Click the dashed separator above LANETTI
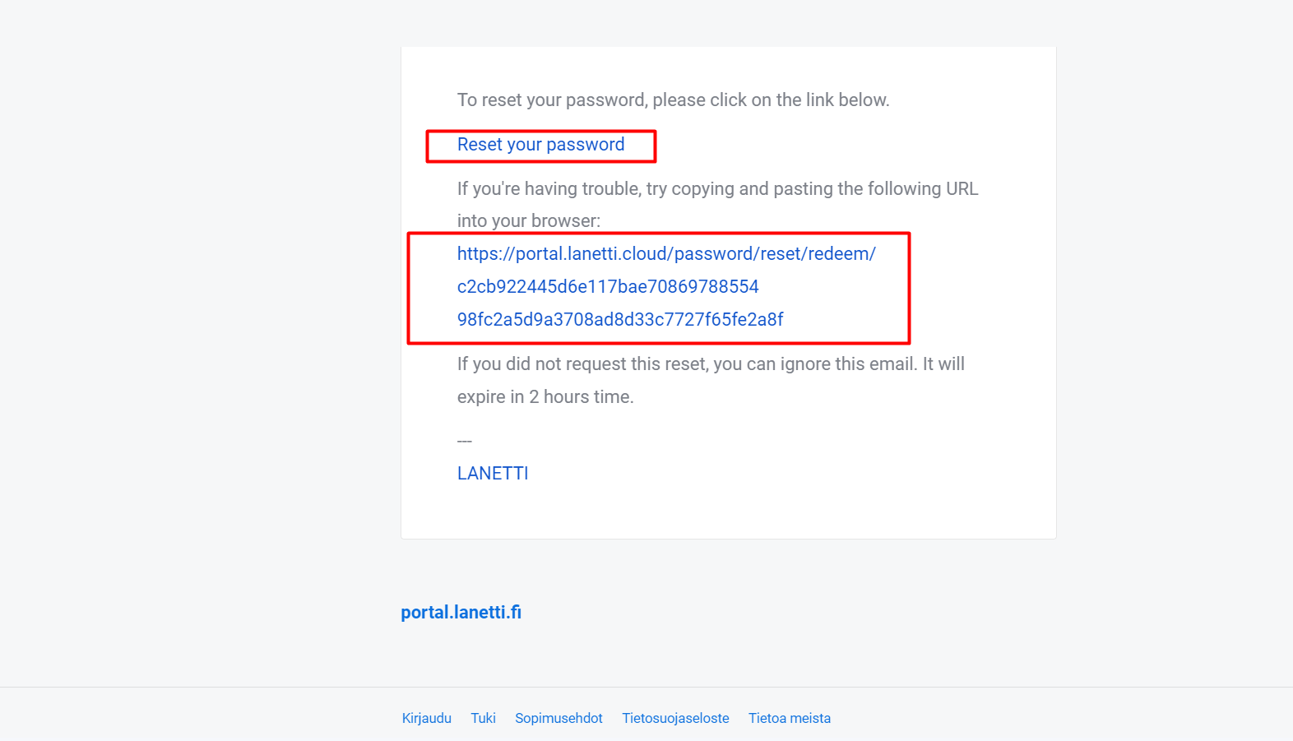The width and height of the screenshot is (1293, 741). [465, 442]
